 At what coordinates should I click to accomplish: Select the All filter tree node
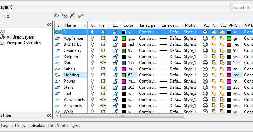click(2, 31)
